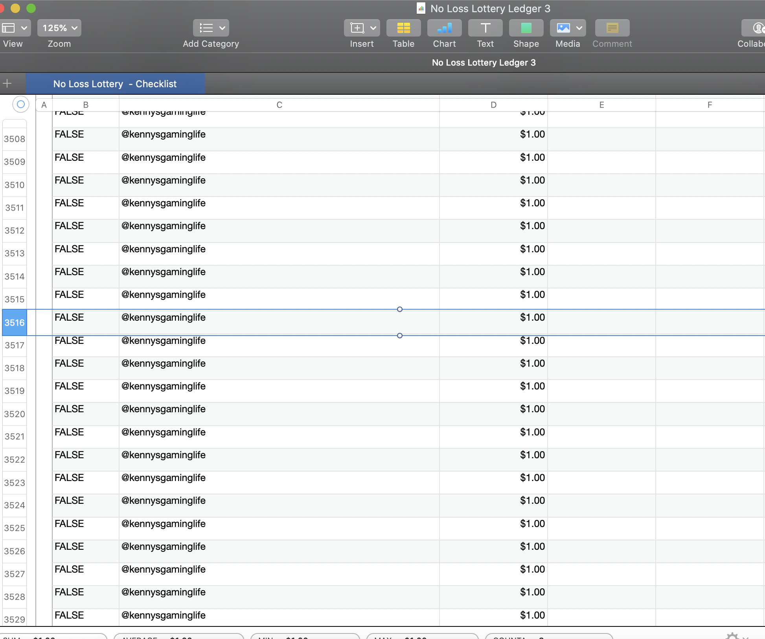Click the yellow minimize window button
The image size is (765, 639).
point(15,8)
